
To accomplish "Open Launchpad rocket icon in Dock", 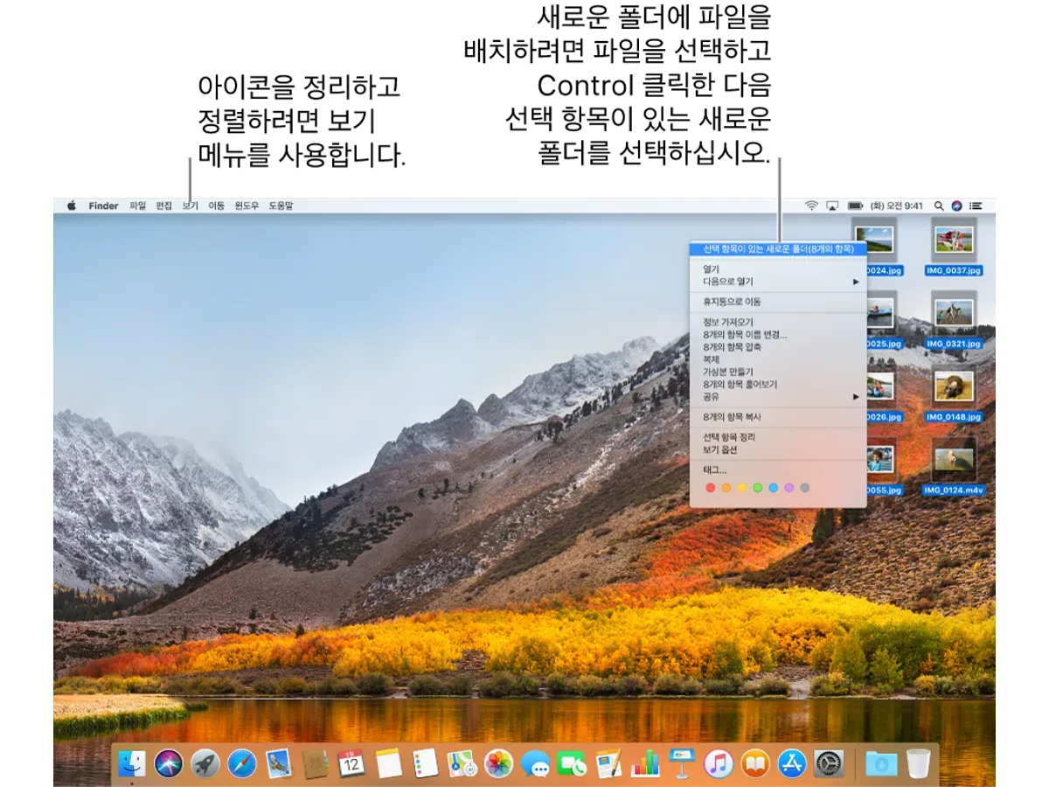I will 205,763.
